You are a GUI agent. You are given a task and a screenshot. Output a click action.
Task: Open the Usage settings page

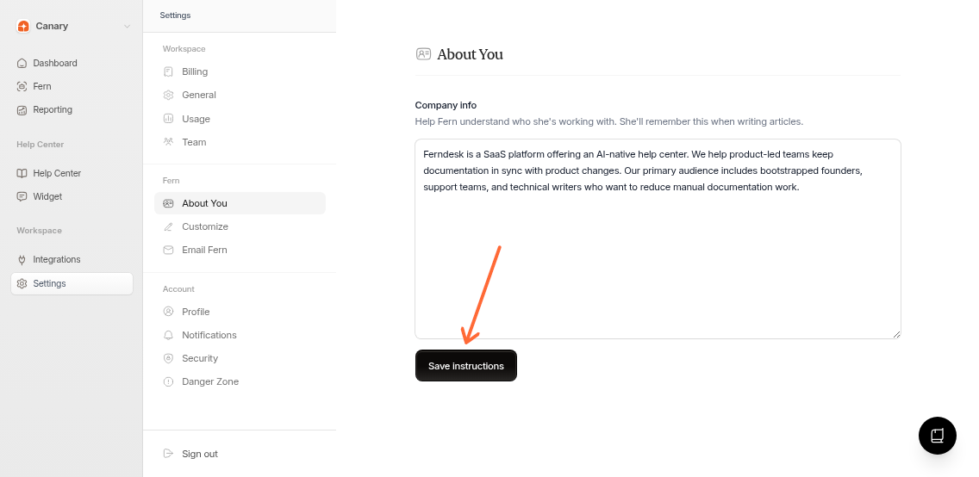196,119
